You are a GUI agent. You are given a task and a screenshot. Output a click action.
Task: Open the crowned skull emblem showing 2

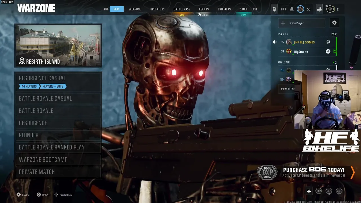(x=330, y=9)
